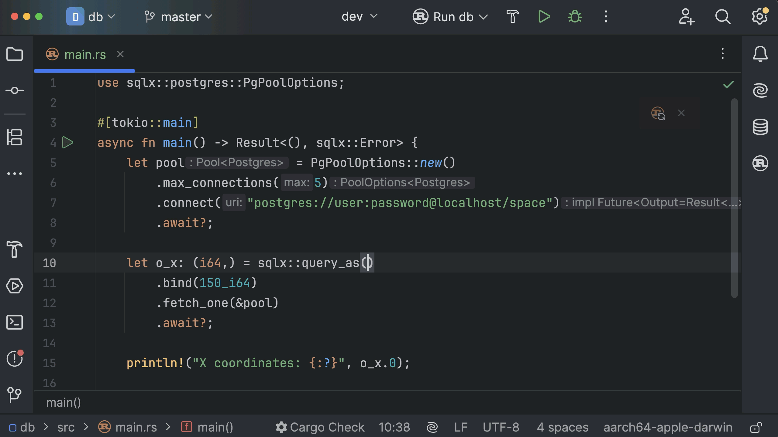Open the Commit tool window
778x437 pixels.
tap(14, 90)
